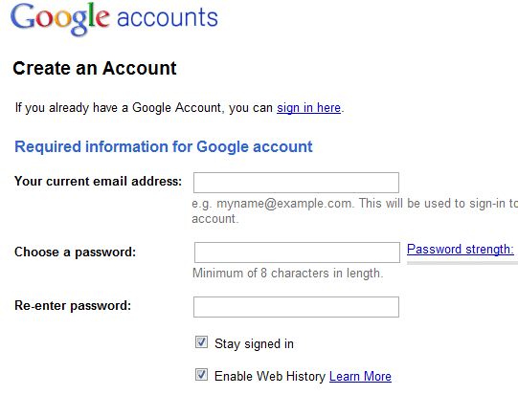The width and height of the screenshot is (518, 395).
Task: Click the Google logo
Action: pos(59,19)
